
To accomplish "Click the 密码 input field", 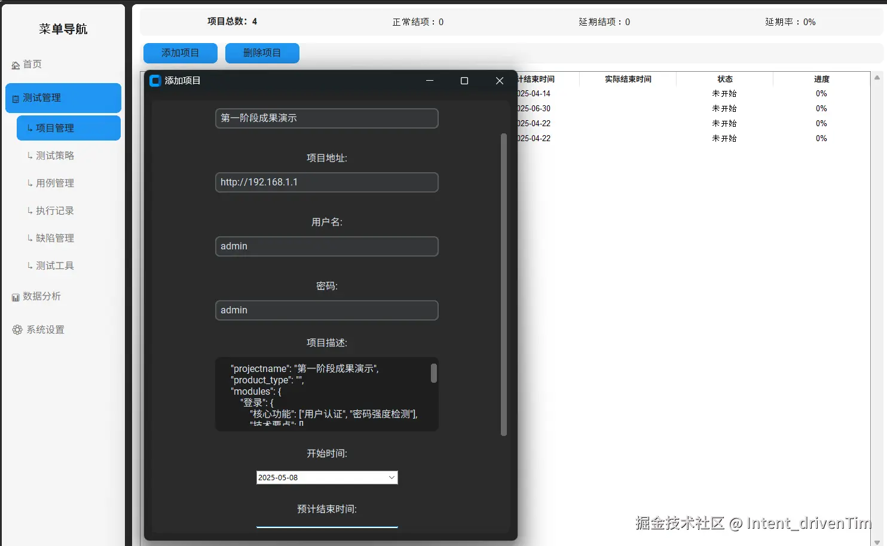I will (x=327, y=310).
